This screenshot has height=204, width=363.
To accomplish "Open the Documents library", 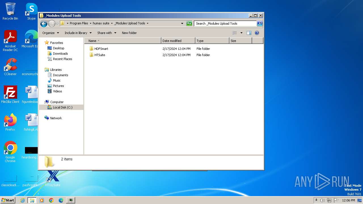I will coord(60,75).
